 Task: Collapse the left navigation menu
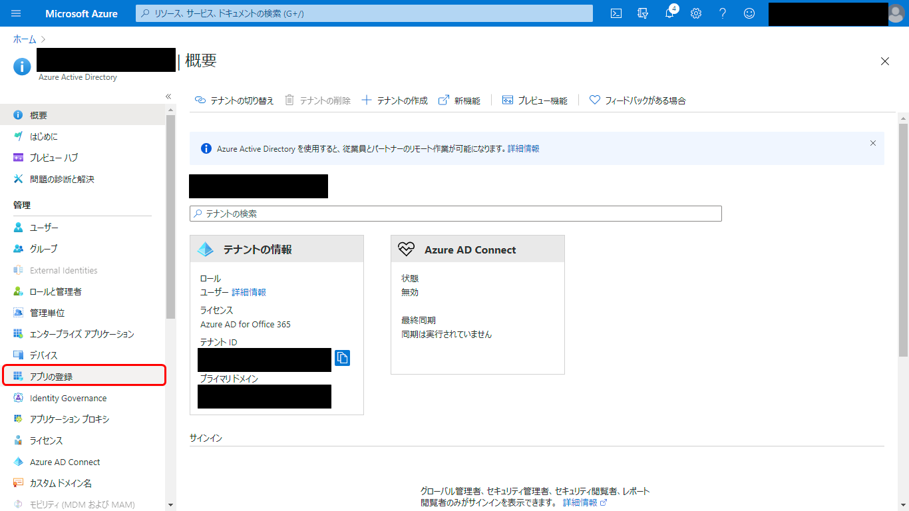[168, 96]
